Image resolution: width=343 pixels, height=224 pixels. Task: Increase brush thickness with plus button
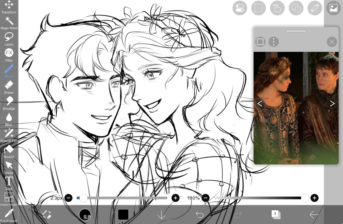176,198
